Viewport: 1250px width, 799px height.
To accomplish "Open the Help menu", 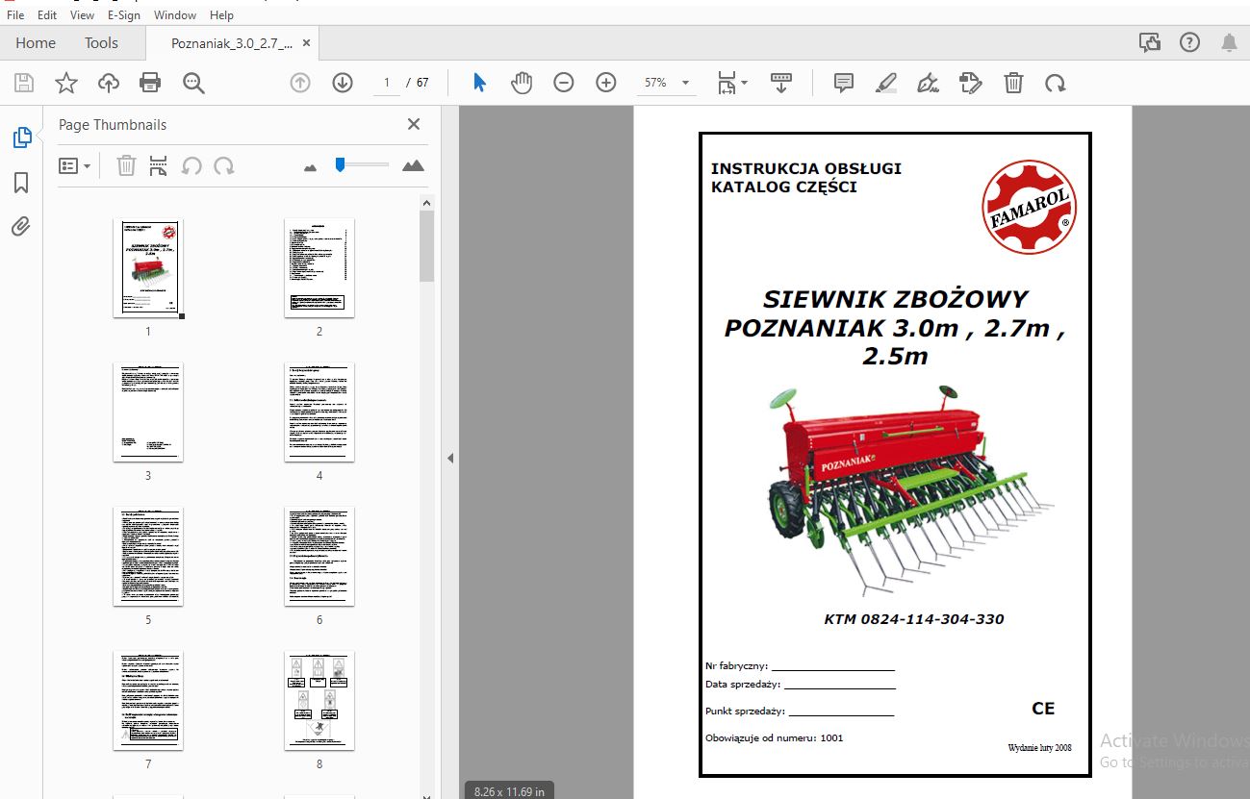I will click(x=221, y=14).
